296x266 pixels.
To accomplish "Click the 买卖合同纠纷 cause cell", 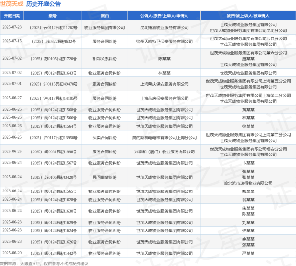I will tap(105, 138).
